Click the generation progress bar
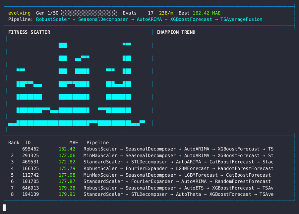Viewport: 299px width, 214px height. 89,13
